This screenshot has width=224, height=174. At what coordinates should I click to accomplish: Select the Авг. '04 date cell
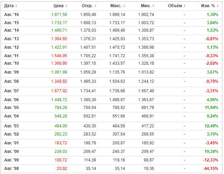pos(12,116)
